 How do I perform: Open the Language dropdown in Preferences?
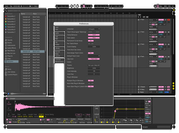94,29
